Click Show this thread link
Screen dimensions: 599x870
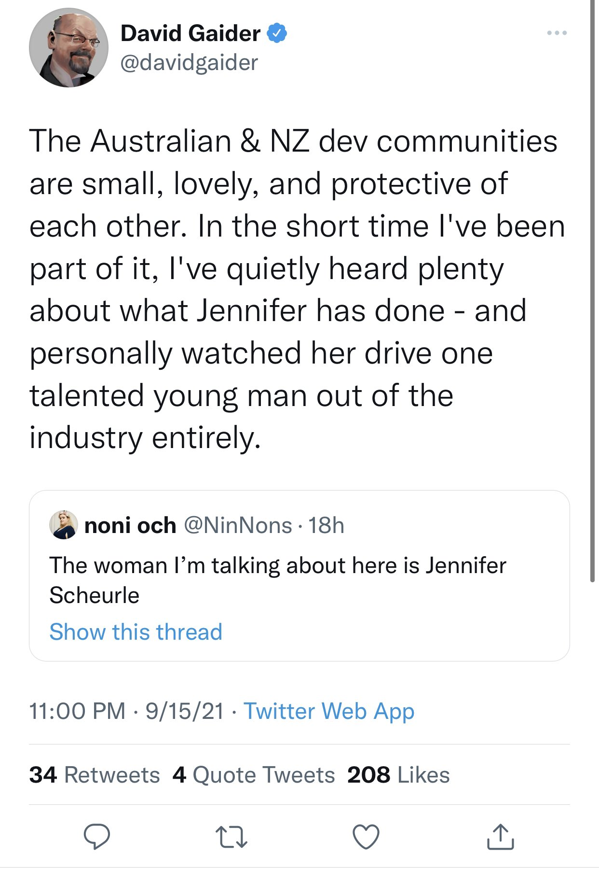(136, 632)
